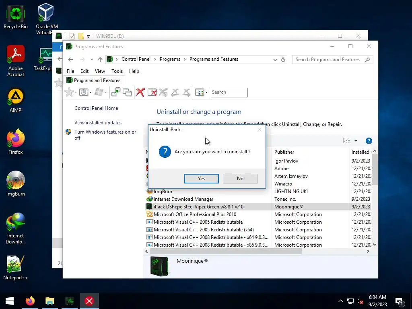Click the window with red X toolbar icon
Image resolution: width=412 pixels, height=309 pixels.
(152, 92)
